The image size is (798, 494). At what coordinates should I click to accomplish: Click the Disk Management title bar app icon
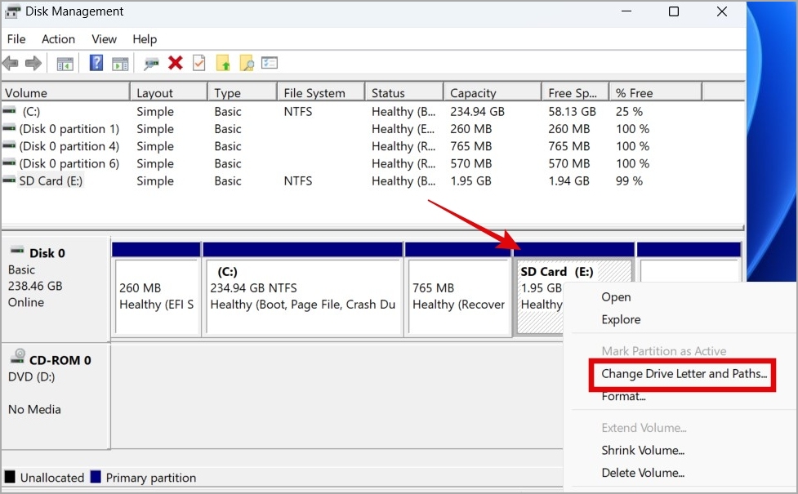[x=13, y=11]
